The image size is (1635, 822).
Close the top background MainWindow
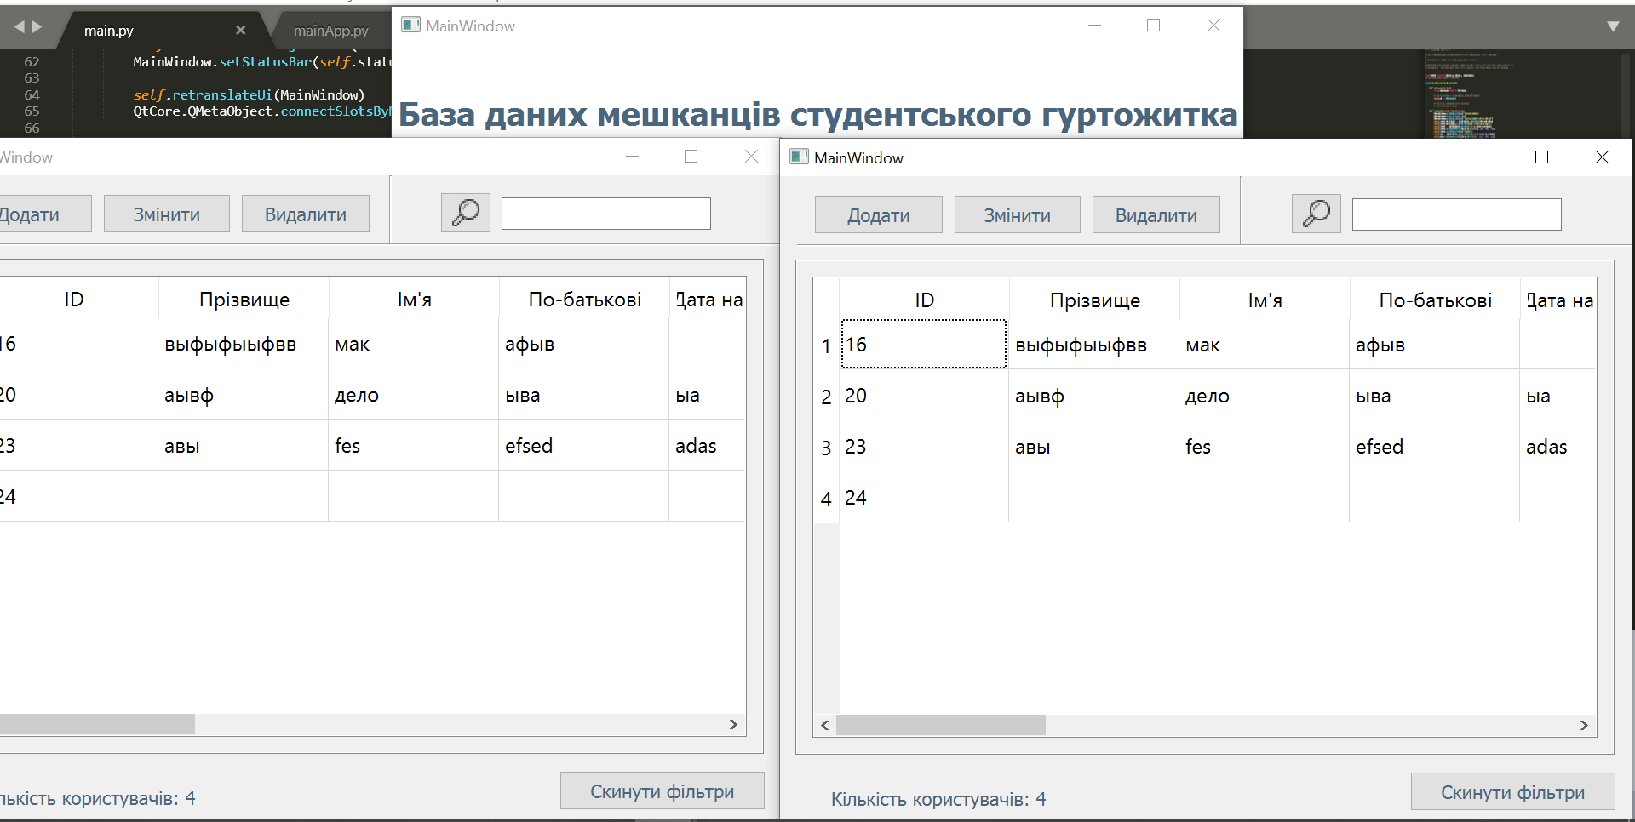(x=1213, y=26)
